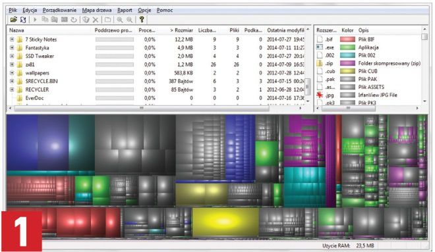Click the folder icon of 7 Sticky Notes
The width and height of the screenshot is (435, 252).
pos(19,39)
